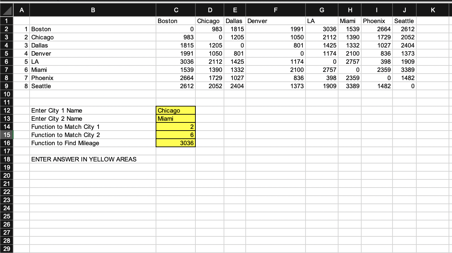Click 'ENTER ANSWER IN YELLOW AREAS' note

coord(84,159)
